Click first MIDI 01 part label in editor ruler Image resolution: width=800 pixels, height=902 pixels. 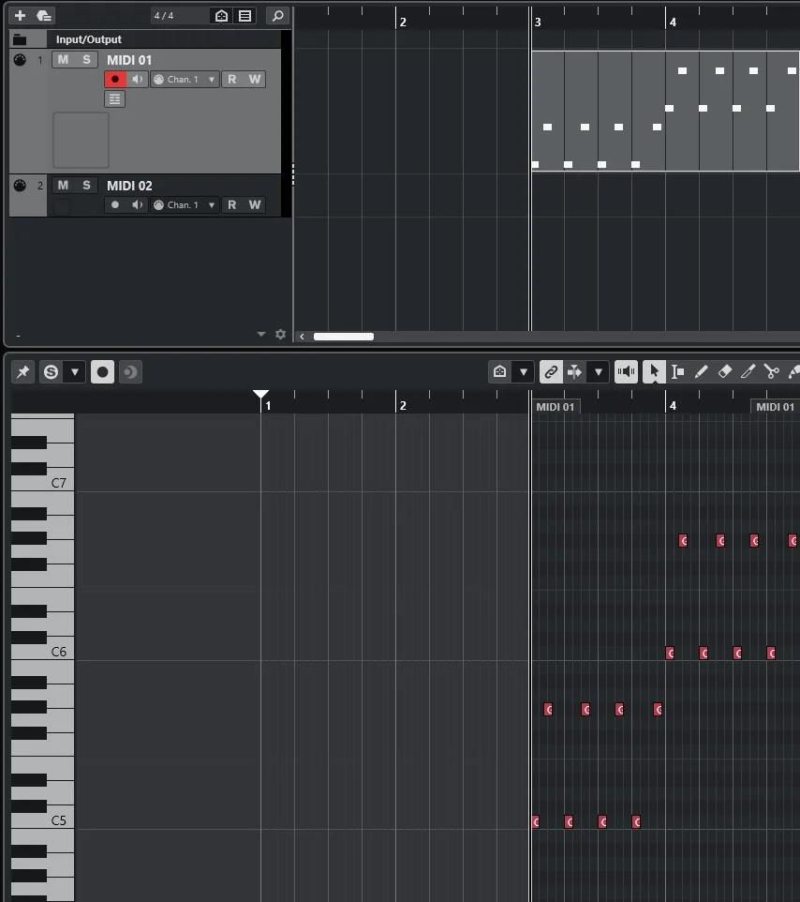click(556, 407)
